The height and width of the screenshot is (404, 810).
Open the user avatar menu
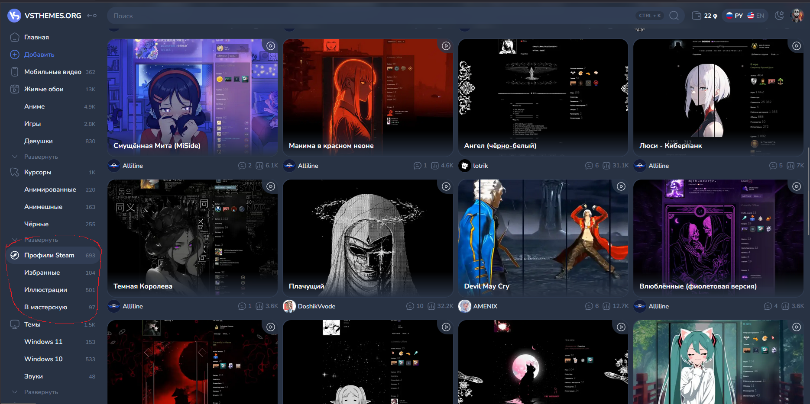tap(797, 16)
